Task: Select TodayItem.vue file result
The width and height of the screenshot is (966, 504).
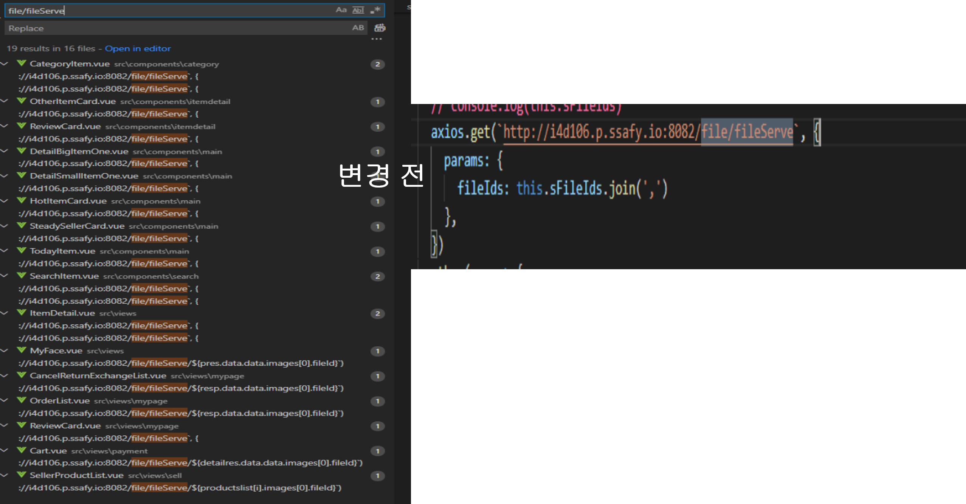Action: coord(63,251)
